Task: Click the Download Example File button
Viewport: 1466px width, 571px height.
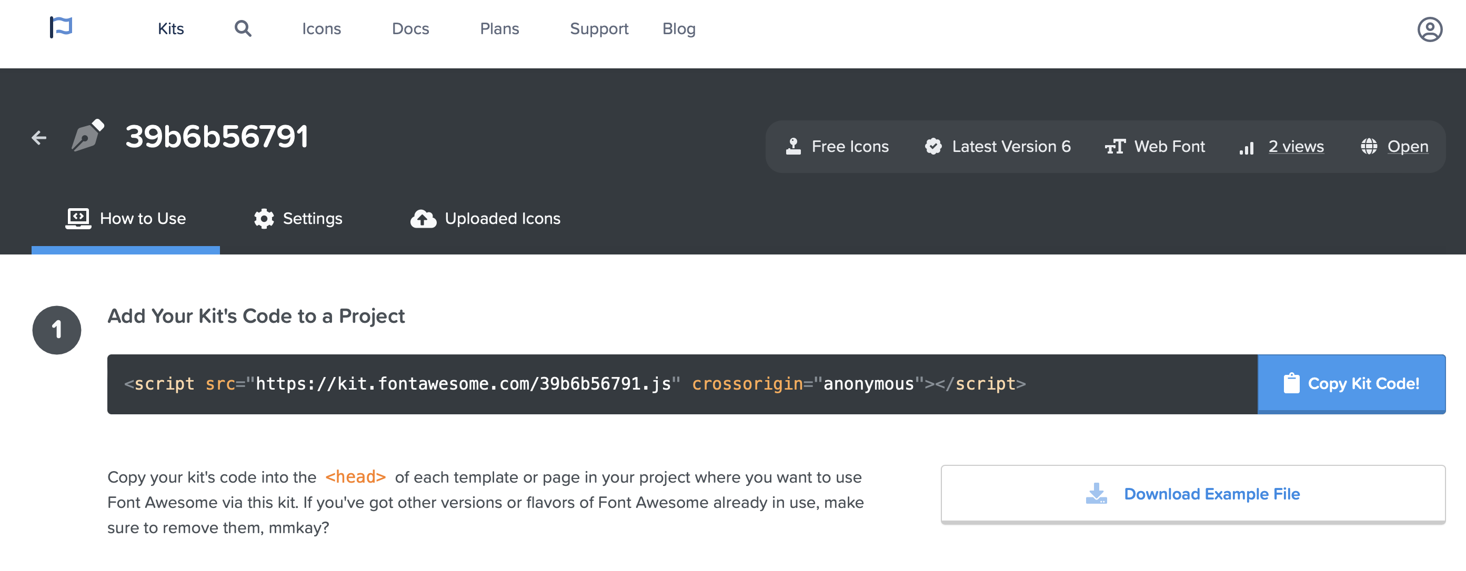Action: point(1193,494)
